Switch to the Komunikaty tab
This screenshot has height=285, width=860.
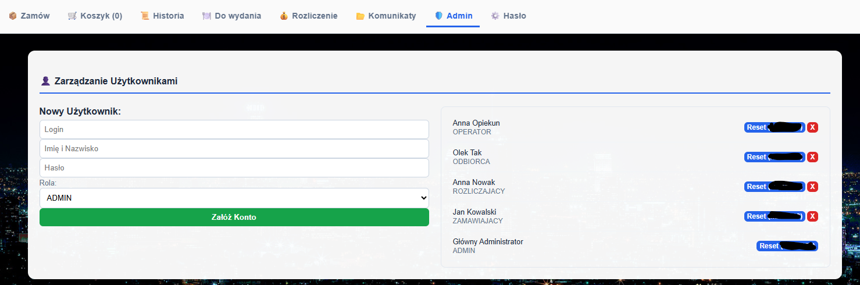[x=386, y=16]
